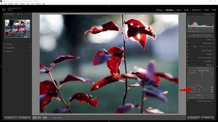This screenshot has height=122, width=218.
Task: Open the Settings menu
Action: pyautogui.click(x=22, y=4)
